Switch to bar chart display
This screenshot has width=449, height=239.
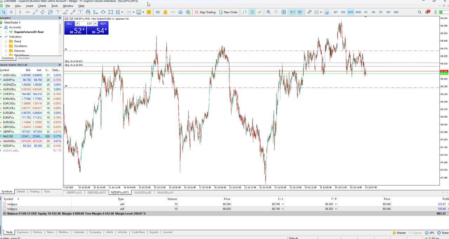[x=244, y=12]
